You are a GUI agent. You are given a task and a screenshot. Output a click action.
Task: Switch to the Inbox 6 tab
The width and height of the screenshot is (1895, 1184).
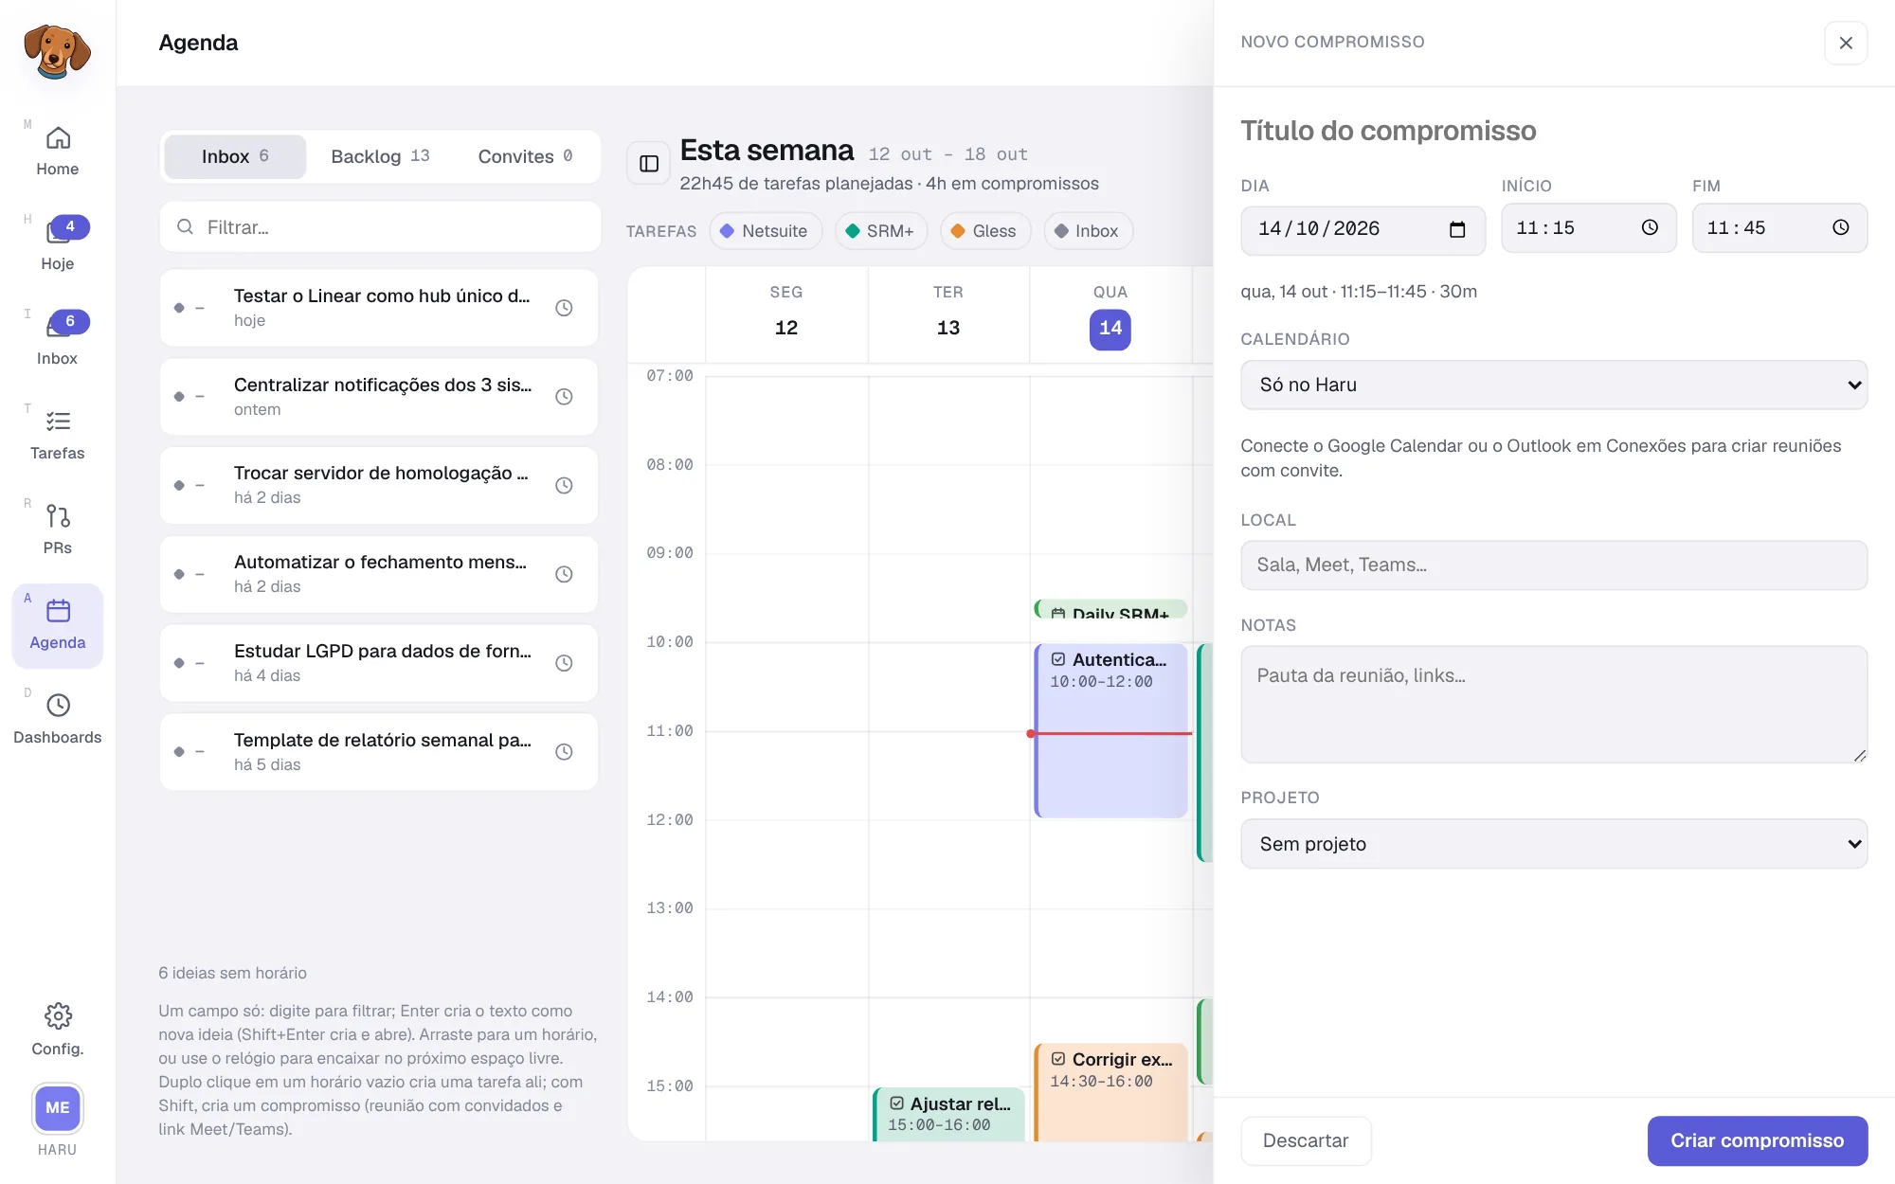[x=235, y=156]
